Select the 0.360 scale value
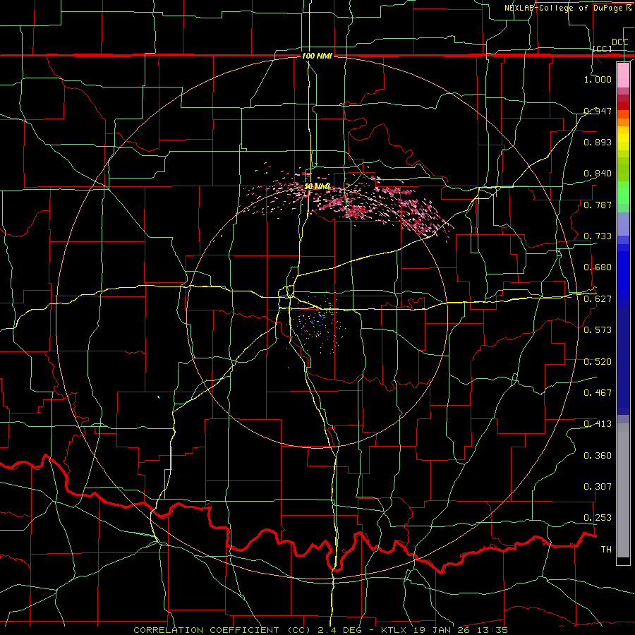 [x=598, y=456]
